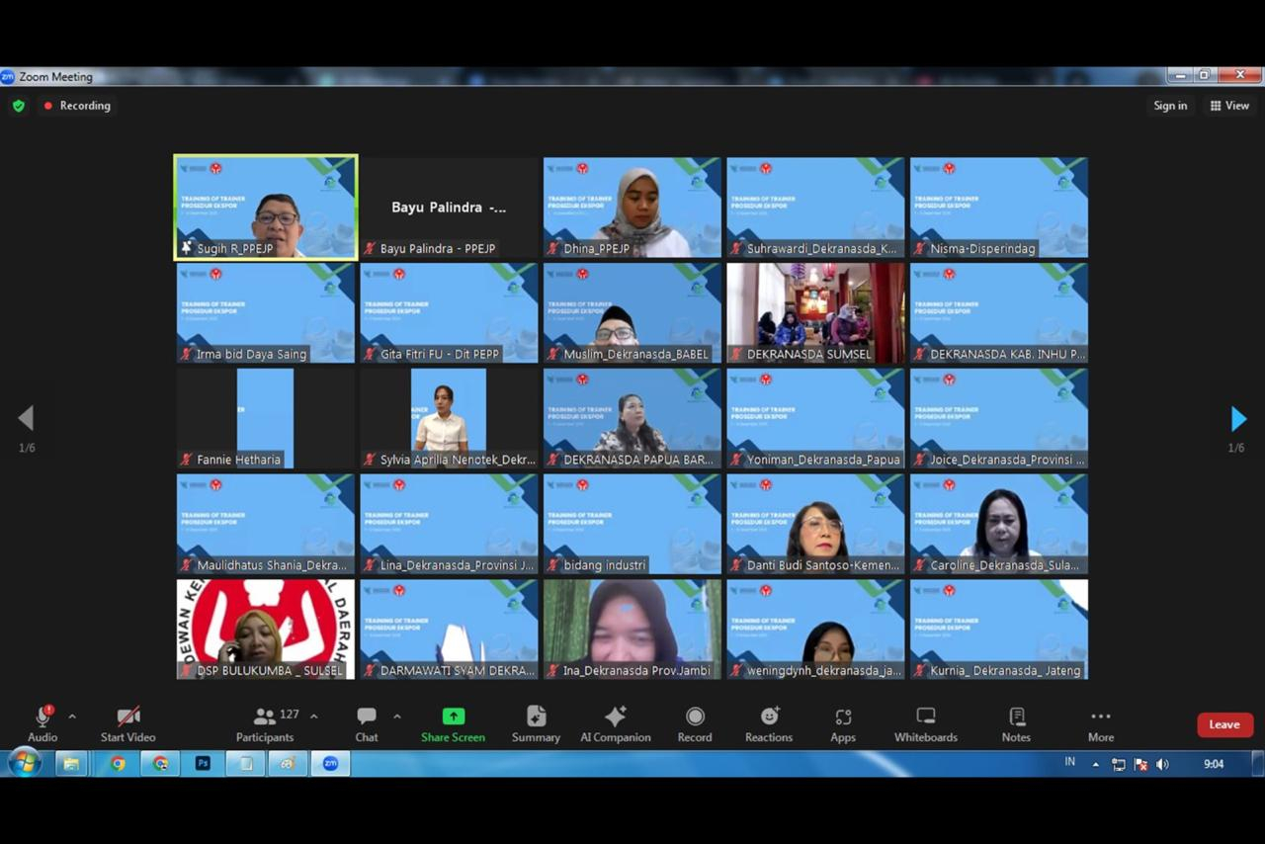Open the More options menu
1265x844 pixels.
coord(1100,723)
